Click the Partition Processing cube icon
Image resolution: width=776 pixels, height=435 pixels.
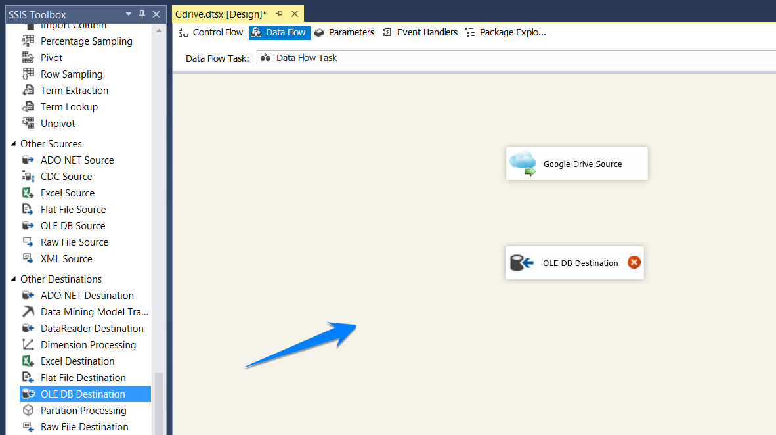[x=28, y=410]
